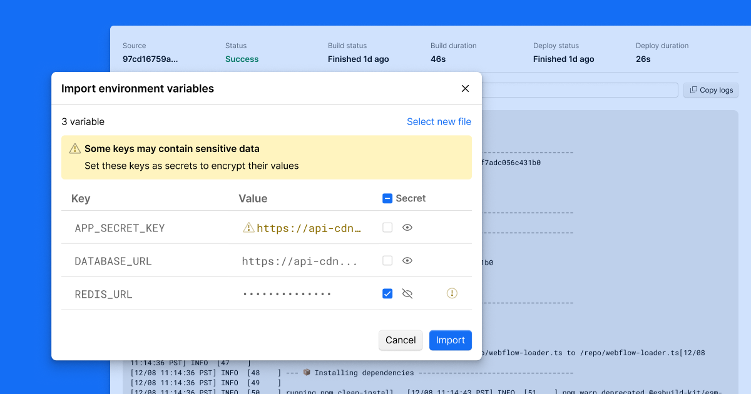
Task: Click the Import button
Action: tap(450, 340)
